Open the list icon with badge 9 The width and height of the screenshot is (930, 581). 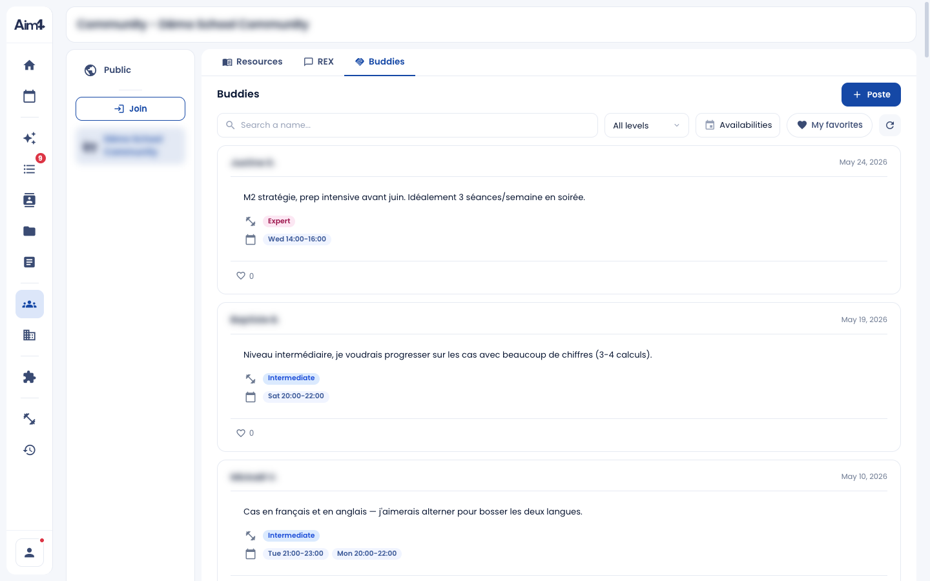30,169
